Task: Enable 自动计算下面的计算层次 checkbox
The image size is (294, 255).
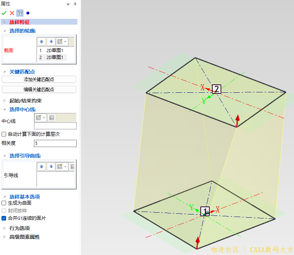Action: click(4, 134)
